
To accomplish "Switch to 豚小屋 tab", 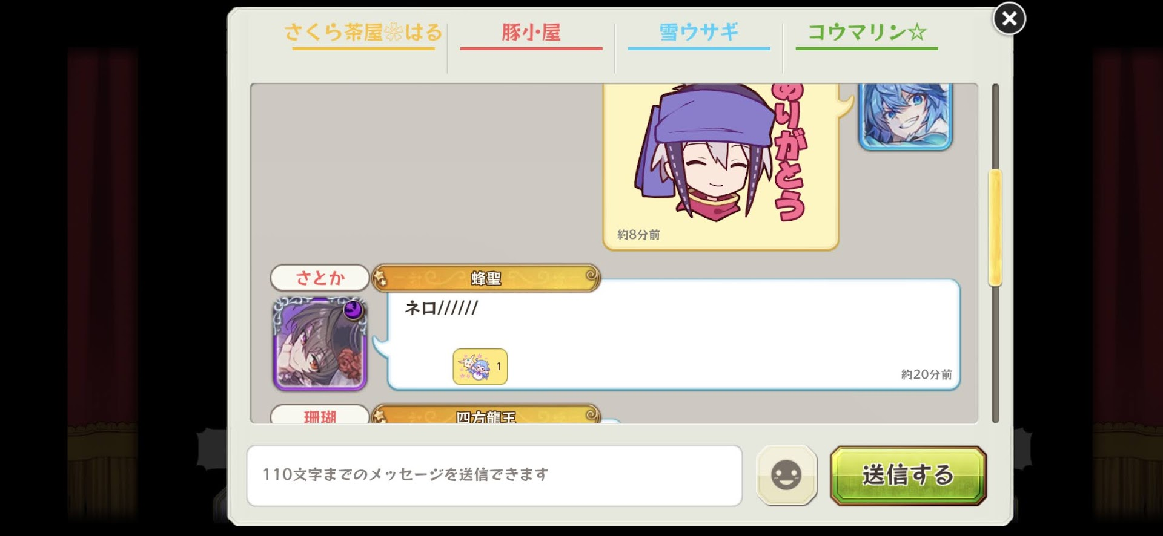I will 531,33.
